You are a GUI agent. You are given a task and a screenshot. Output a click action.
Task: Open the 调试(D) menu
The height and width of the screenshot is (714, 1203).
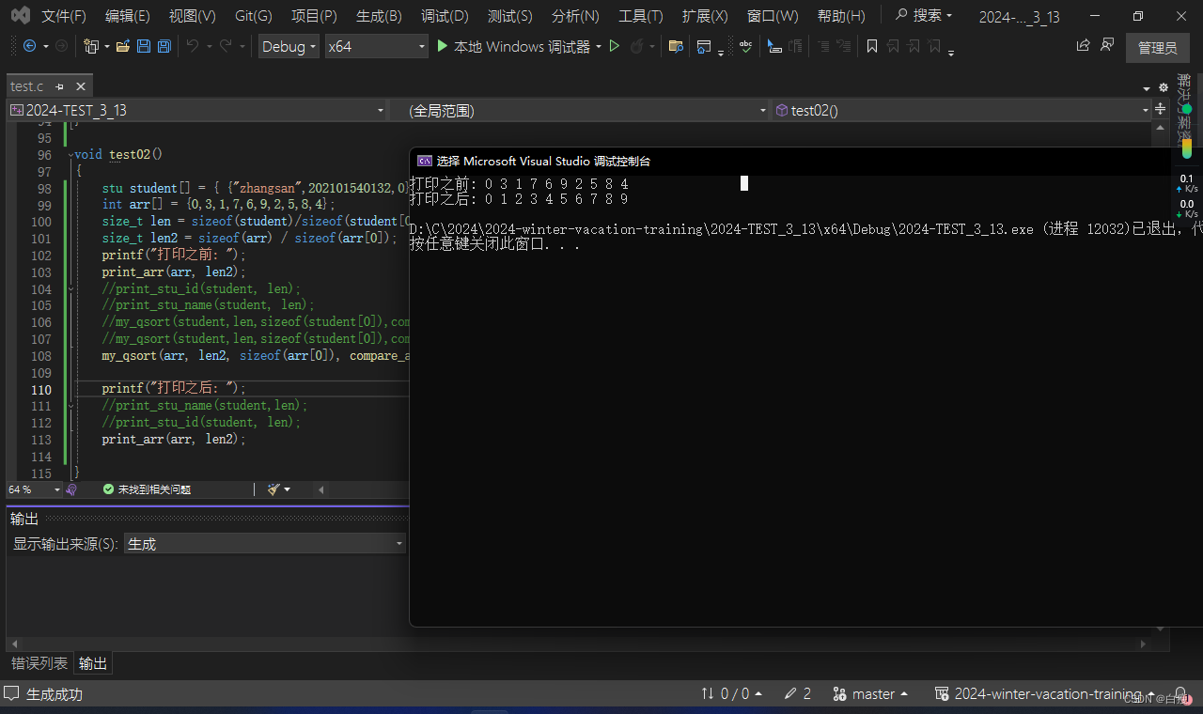coord(445,16)
